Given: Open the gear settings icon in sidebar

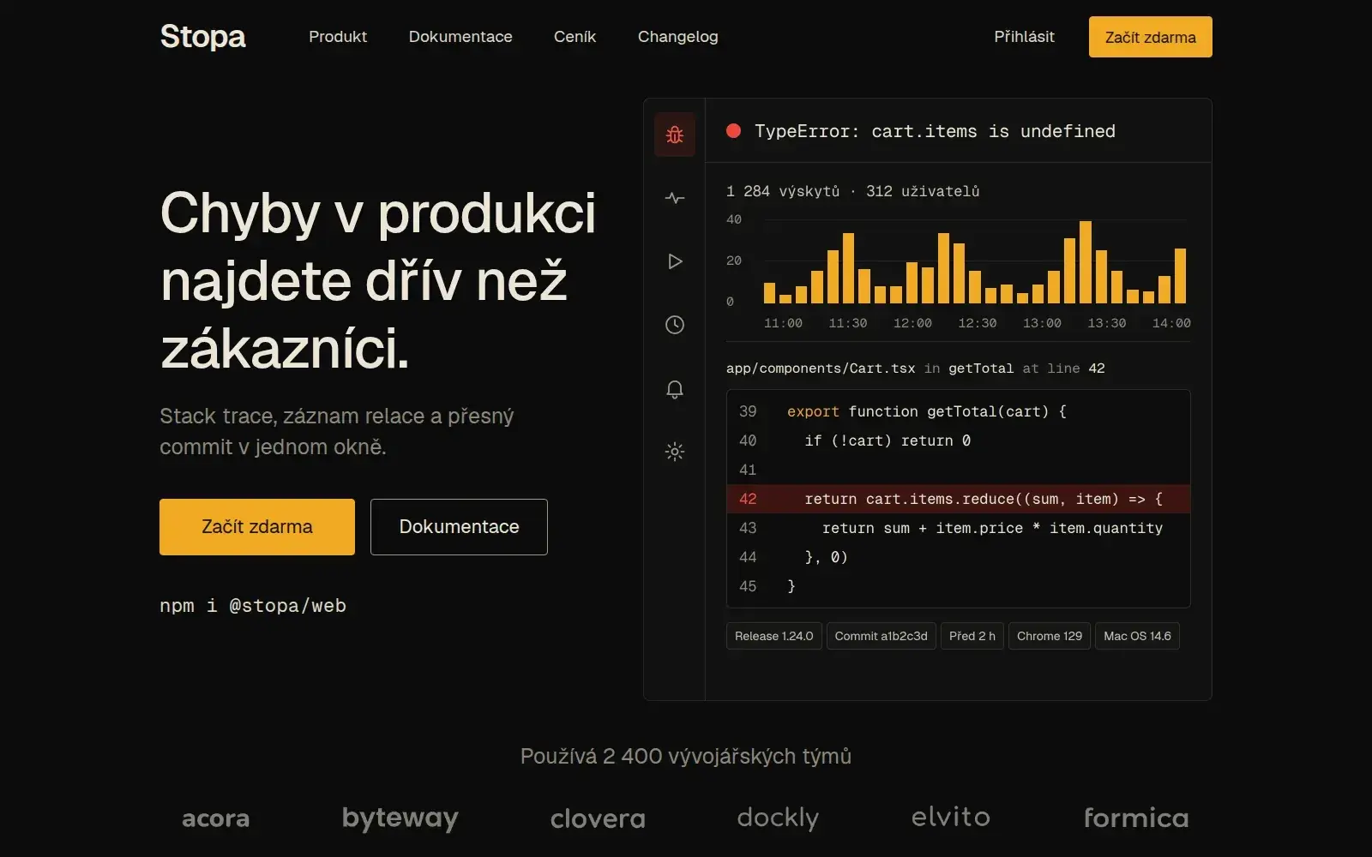Looking at the screenshot, I should 675,452.
